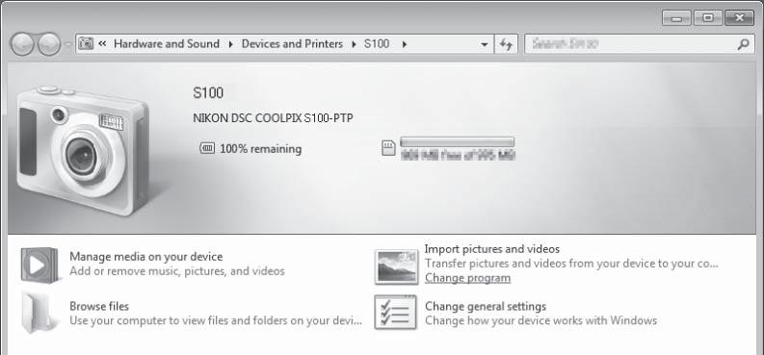The height and width of the screenshot is (355, 764).
Task: Select Hardware and Sound breadcrumb
Action: click(166, 43)
